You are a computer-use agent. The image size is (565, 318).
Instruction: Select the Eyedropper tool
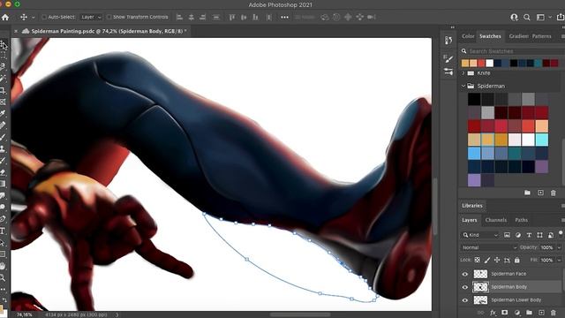tap(3, 114)
